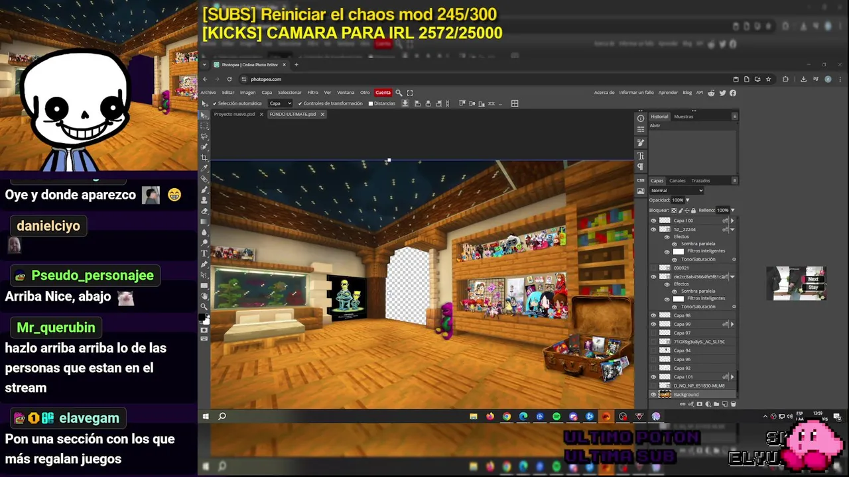
Task: Show the 090921 layer
Action: click(x=653, y=268)
